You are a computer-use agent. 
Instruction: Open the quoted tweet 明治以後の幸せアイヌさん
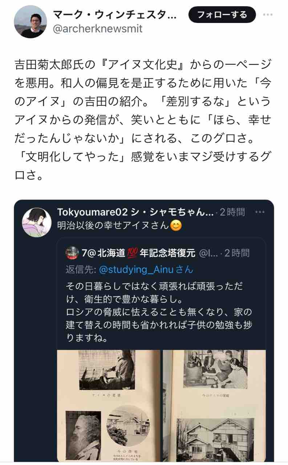click(114, 226)
